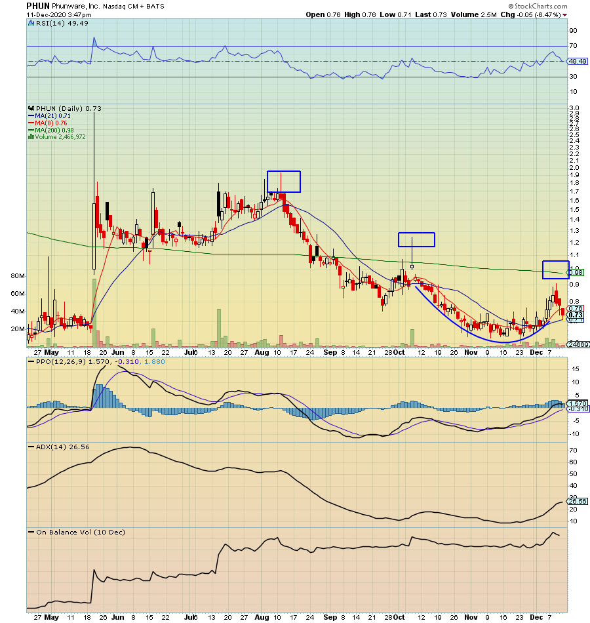Click the RSI current value tag 49.49
The width and height of the screenshot is (590, 623).
[578, 62]
